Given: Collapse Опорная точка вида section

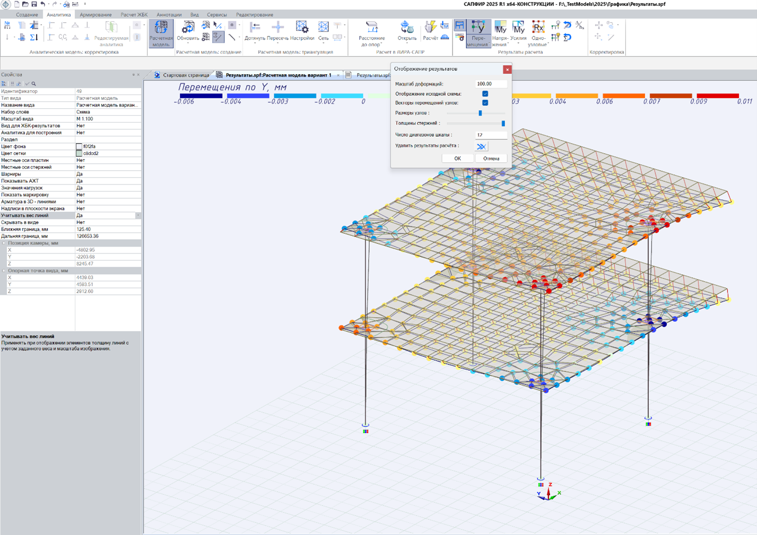Looking at the screenshot, I should 4,271.
